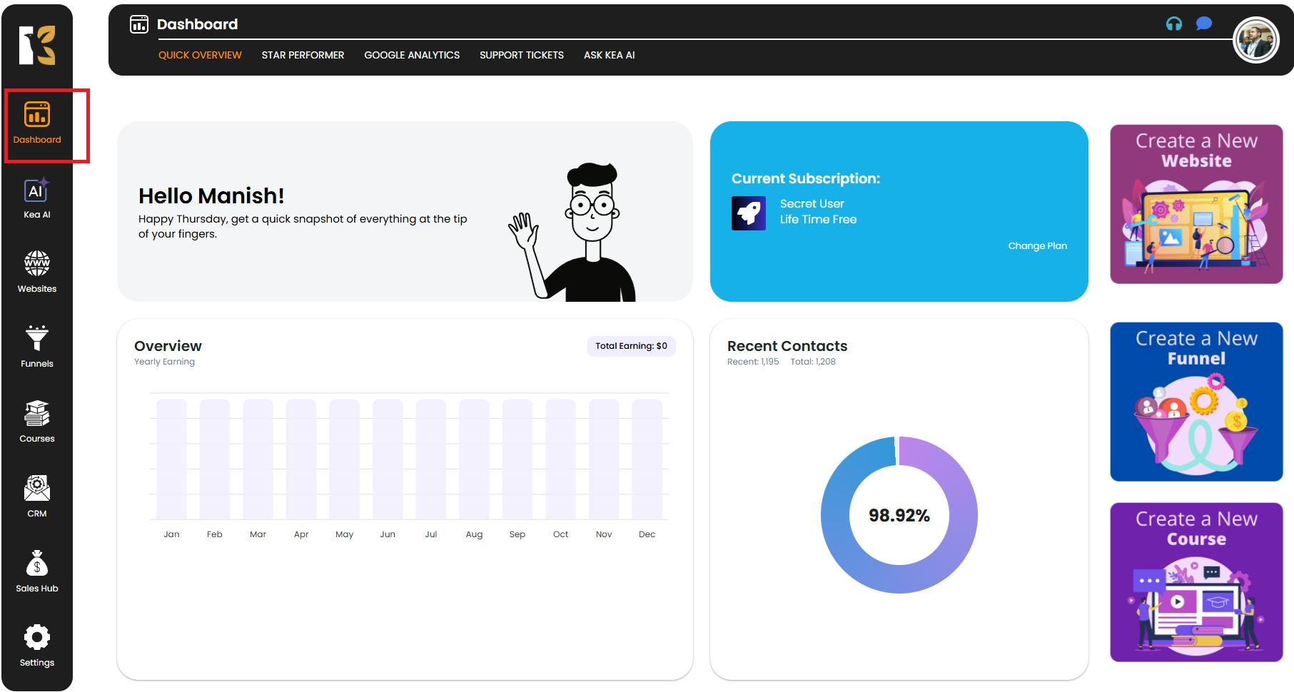Open the user profile avatar
Image resolution: width=1294 pixels, height=692 pixels.
coord(1255,40)
